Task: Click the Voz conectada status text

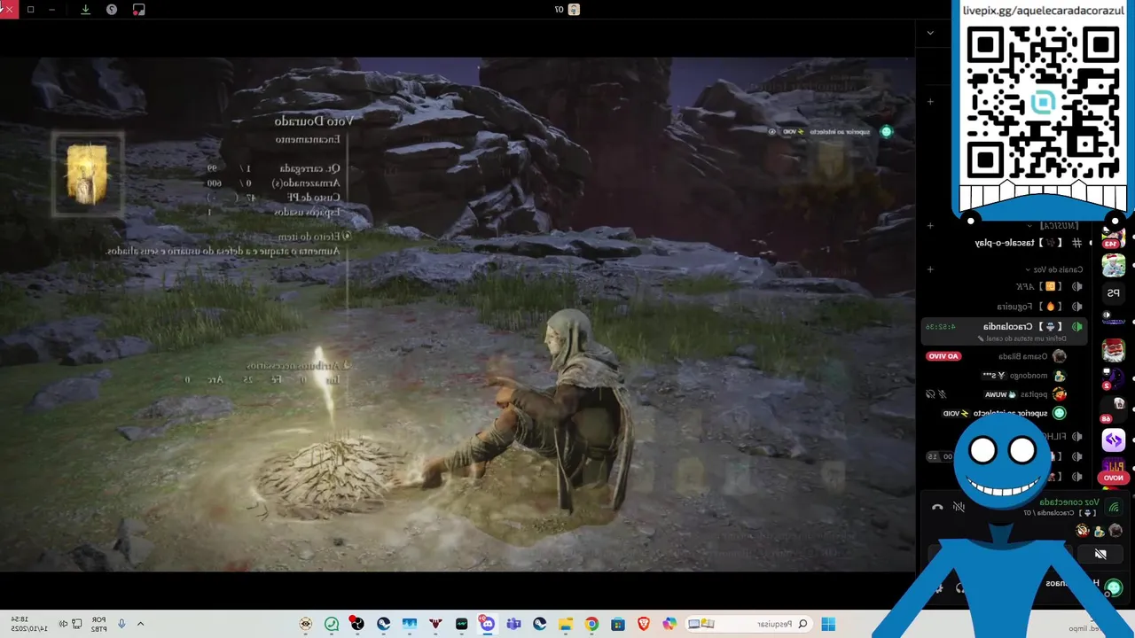Action: click(1069, 502)
